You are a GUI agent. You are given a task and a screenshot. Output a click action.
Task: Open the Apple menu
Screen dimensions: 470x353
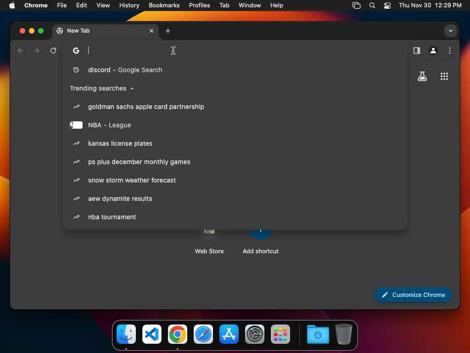pos(12,5)
